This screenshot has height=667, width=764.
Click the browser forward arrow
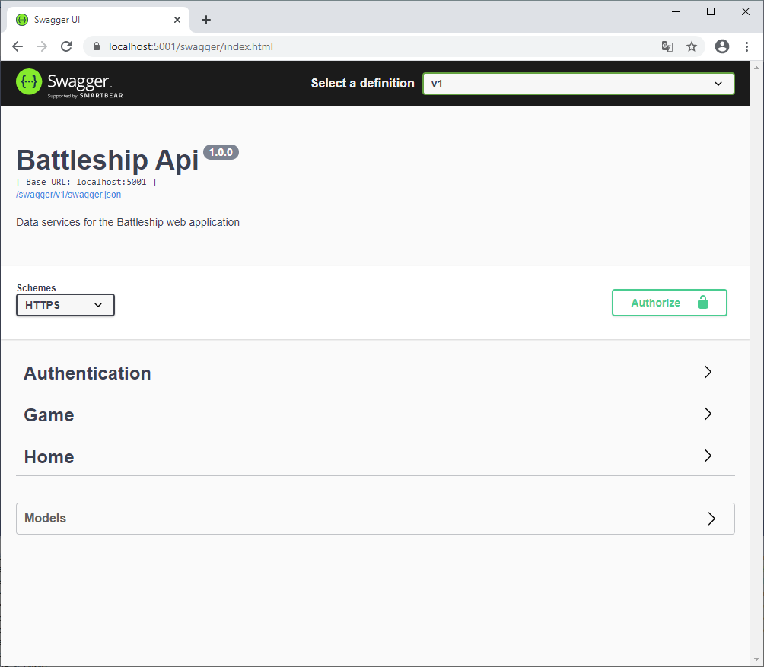[x=42, y=46]
